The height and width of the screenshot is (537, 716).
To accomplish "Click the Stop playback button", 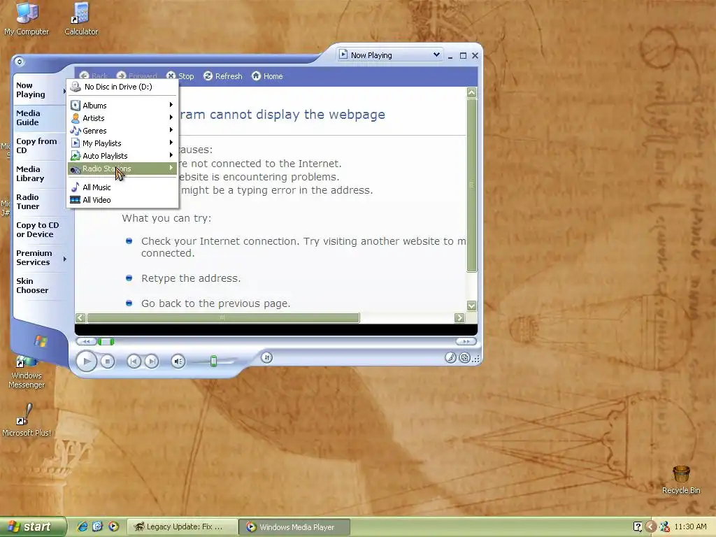I will tap(107, 361).
